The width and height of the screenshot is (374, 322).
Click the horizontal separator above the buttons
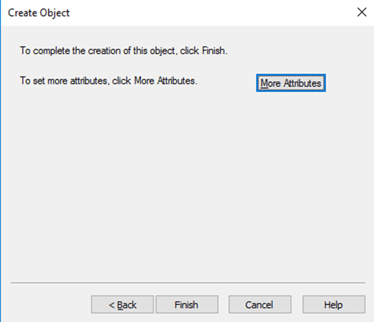[187, 284]
